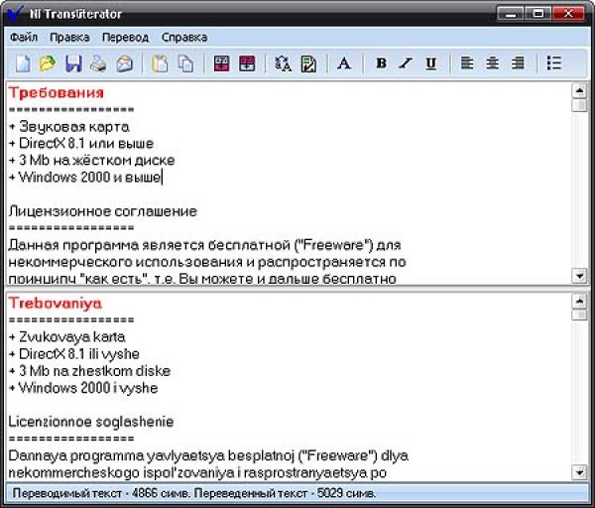Viewport: 595px width, 508px height.
Task: Open the Перевод menu
Action: (x=125, y=38)
